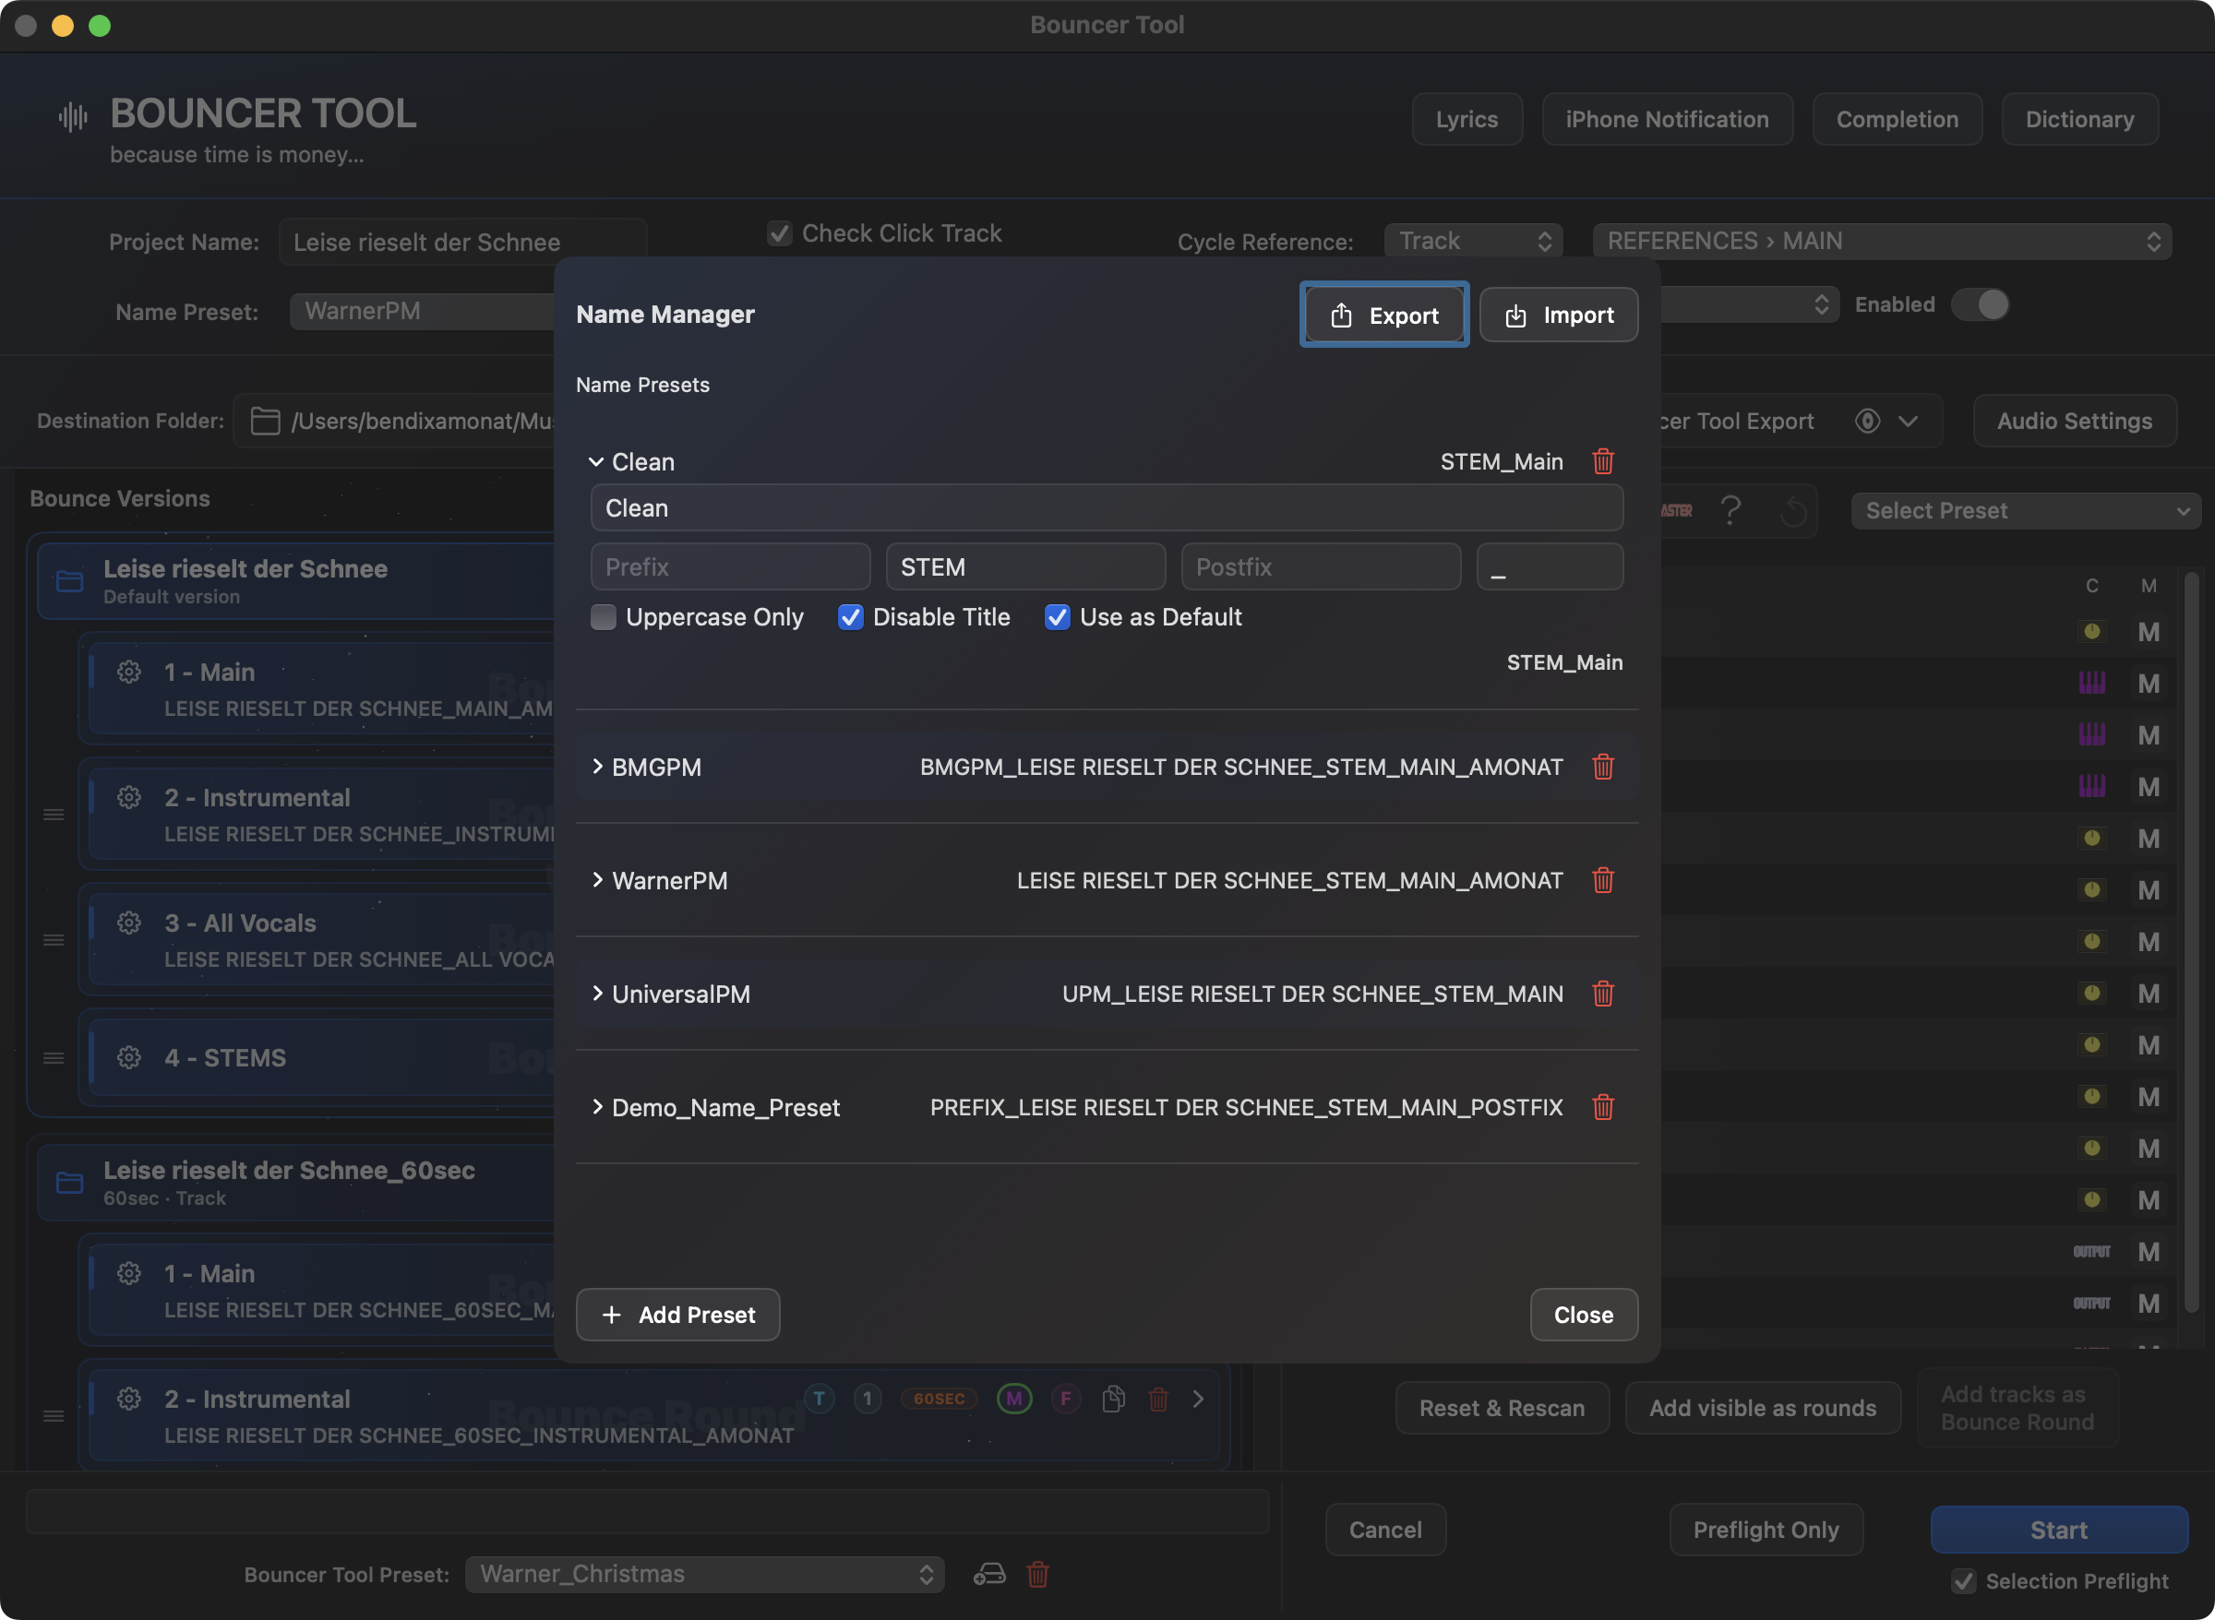Click the Preflight Only button
2215x1620 pixels.
(x=1765, y=1529)
